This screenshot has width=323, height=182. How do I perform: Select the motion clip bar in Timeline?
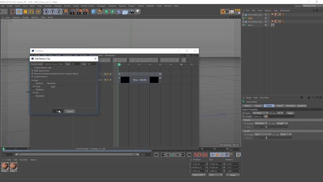140,80
